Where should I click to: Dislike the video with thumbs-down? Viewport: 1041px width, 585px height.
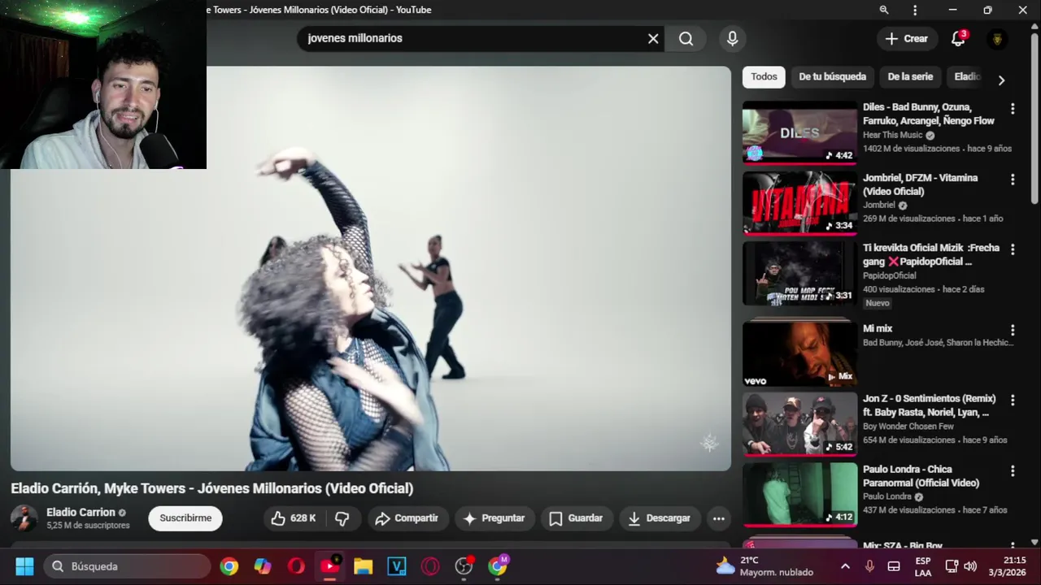point(342,518)
